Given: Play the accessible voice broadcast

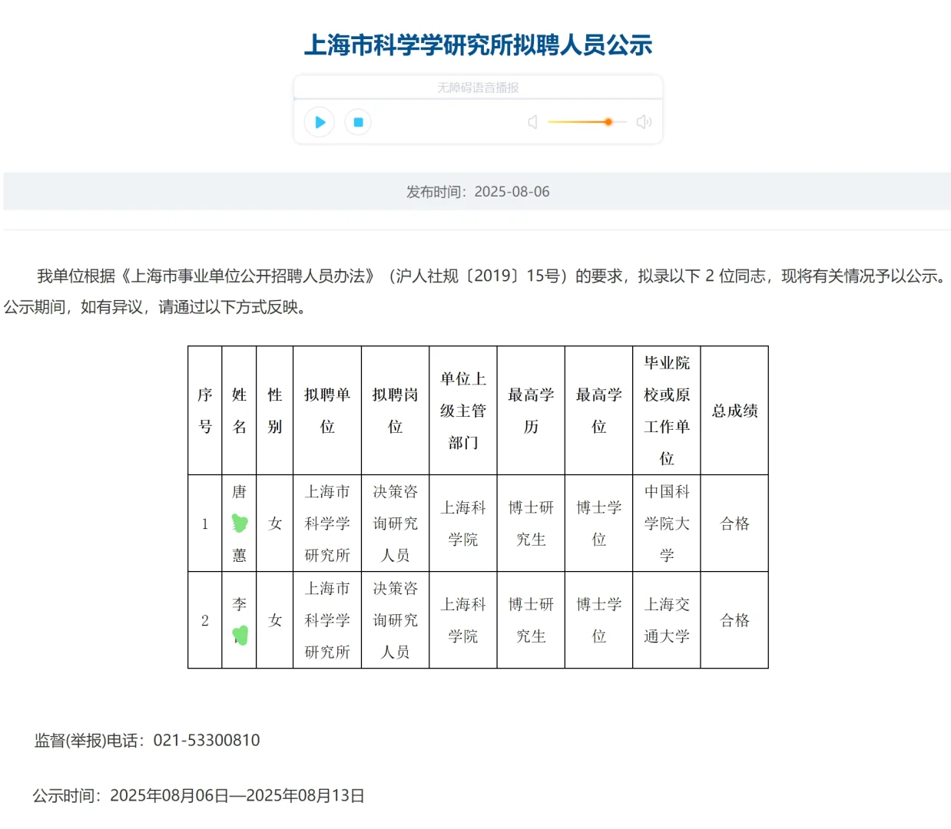Looking at the screenshot, I should (x=320, y=122).
